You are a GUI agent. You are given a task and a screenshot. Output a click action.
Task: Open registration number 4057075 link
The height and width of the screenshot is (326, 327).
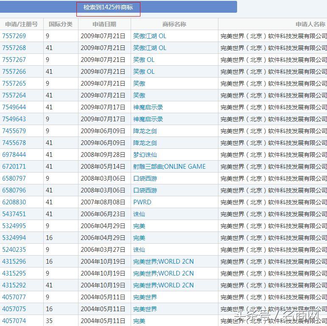click(x=14, y=309)
